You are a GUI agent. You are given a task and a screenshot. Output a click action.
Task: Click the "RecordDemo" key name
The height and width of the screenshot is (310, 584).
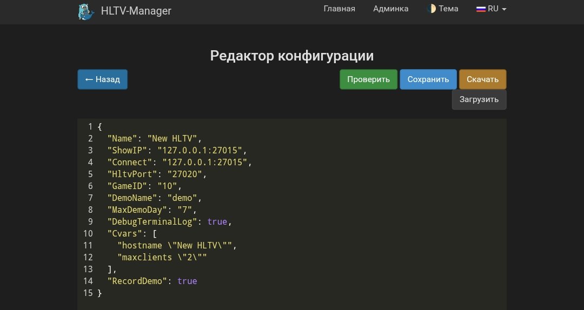137,281
